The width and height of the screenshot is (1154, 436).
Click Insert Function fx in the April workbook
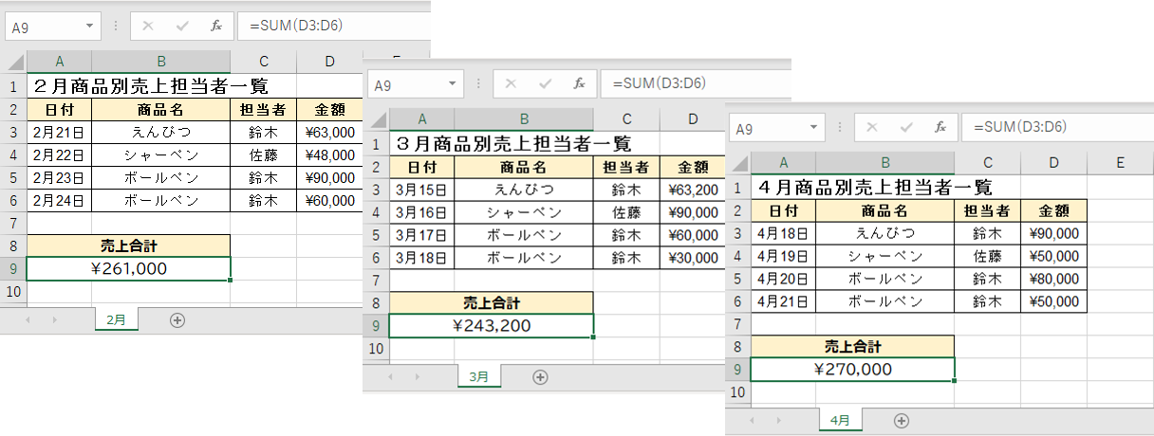coord(940,128)
